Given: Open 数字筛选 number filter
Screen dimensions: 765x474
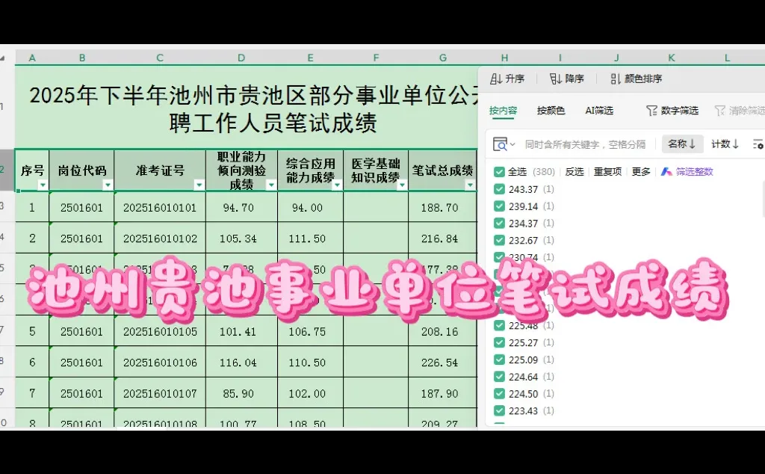Looking at the screenshot, I should click(x=672, y=111).
